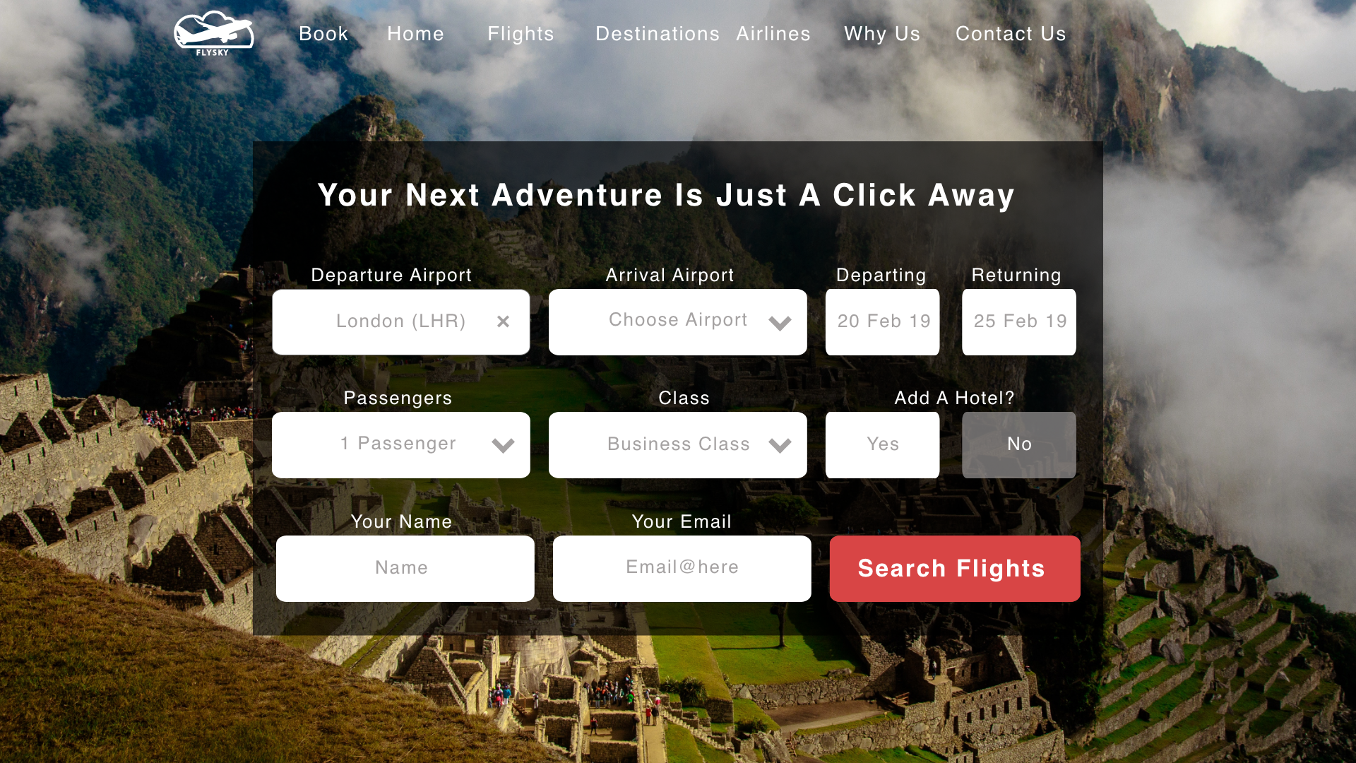The image size is (1356, 763).
Task: Go to the Home nav link
Action: click(415, 34)
